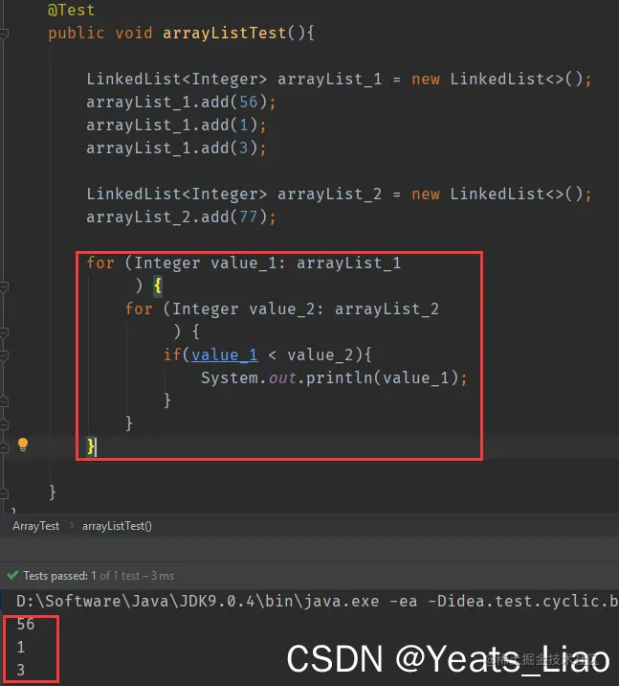Click the 'void' keyword of method declaration

(x=134, y=33)
